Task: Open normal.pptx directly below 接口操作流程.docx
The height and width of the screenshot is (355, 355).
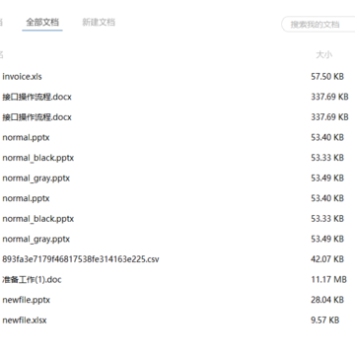Action: (x=26, y=137)
